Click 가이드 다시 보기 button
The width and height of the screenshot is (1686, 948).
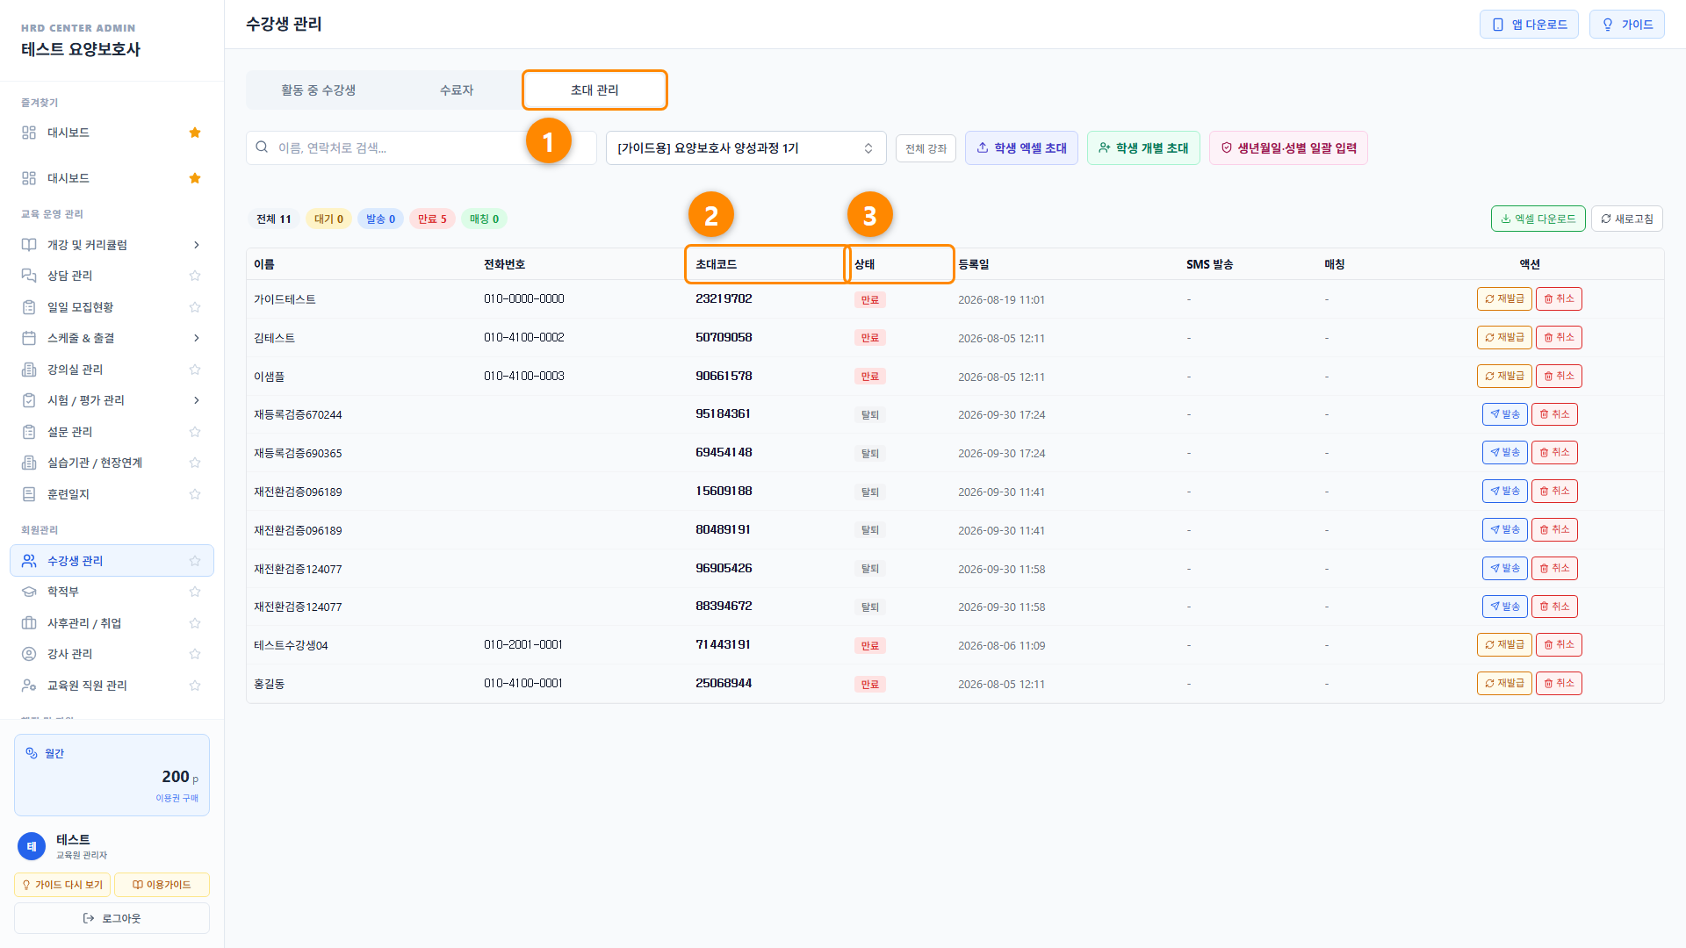tap(62, 885)
